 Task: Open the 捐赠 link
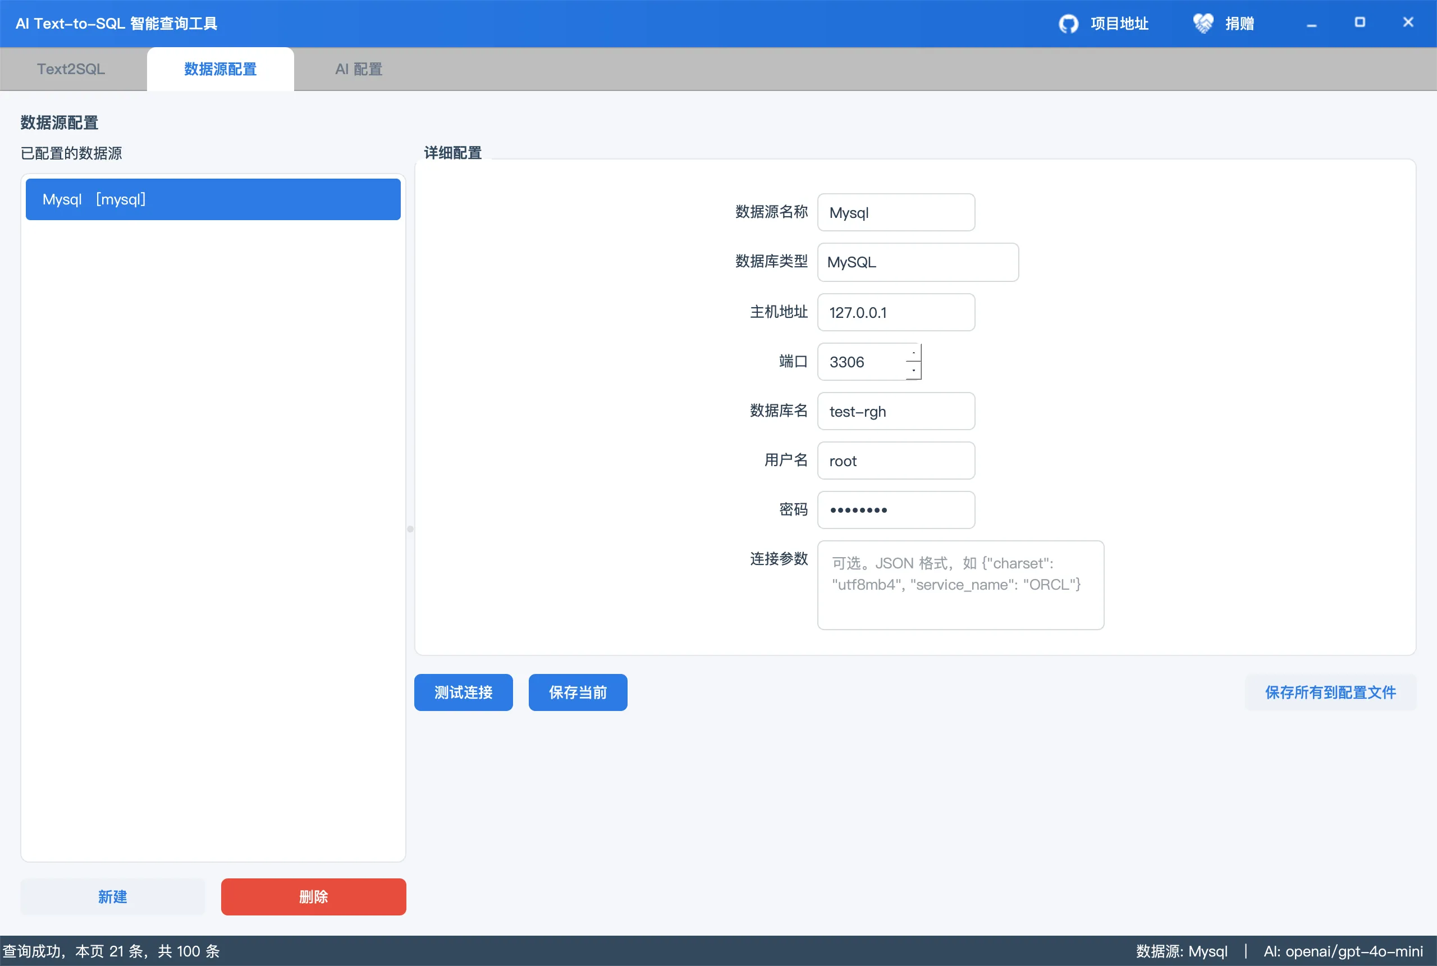pyautogui.click(x=1239, y=24)
